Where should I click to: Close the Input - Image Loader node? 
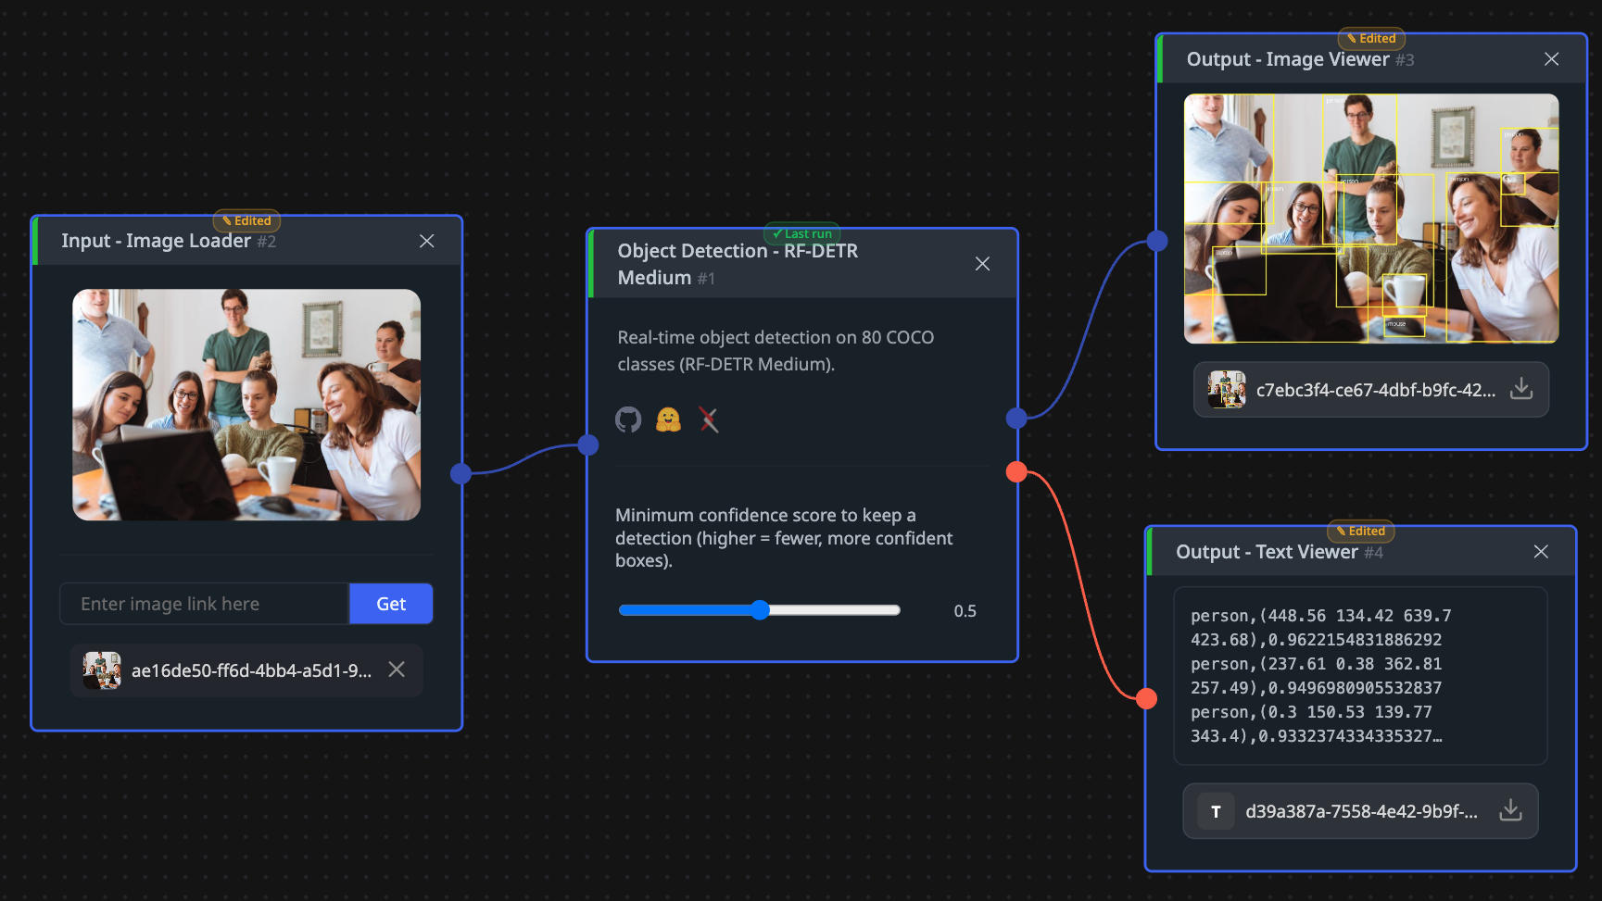pyautogui.click(x=427, y=241)
